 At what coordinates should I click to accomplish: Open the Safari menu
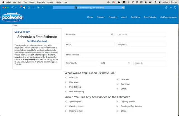pos(9,2)
